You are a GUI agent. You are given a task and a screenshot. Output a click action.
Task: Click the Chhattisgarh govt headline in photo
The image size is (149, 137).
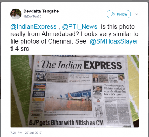click(115, 90)
